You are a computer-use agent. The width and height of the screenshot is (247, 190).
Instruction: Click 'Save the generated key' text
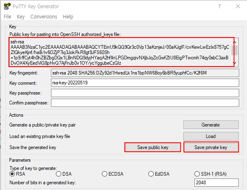click(x=33, y=147)
